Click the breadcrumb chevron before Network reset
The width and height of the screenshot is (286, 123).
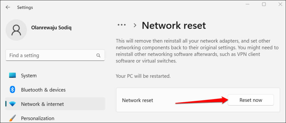(x=135, y=25)
